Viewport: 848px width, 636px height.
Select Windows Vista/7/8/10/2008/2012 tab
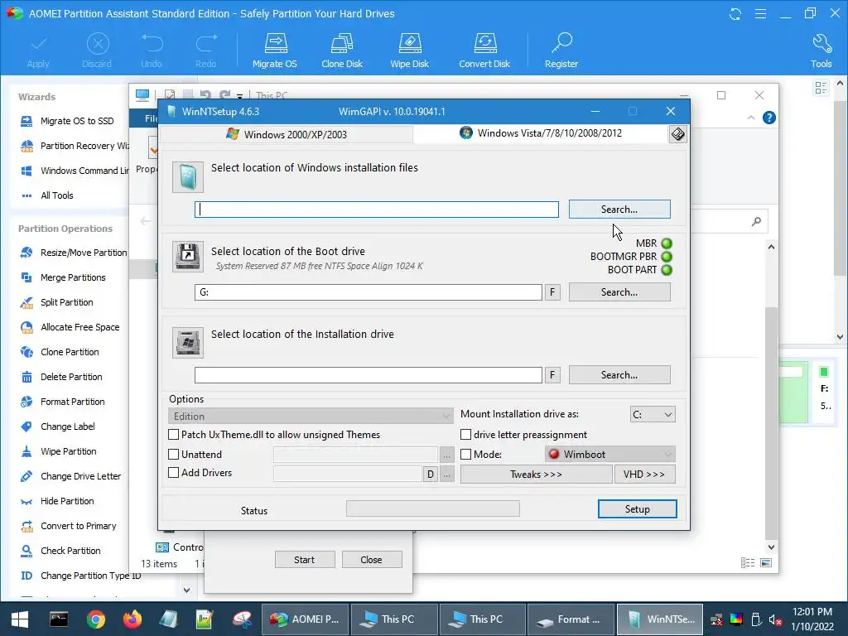[x=541, y=133]
